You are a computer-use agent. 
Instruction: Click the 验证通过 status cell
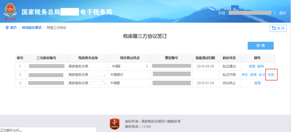click(x=229, y=66)
